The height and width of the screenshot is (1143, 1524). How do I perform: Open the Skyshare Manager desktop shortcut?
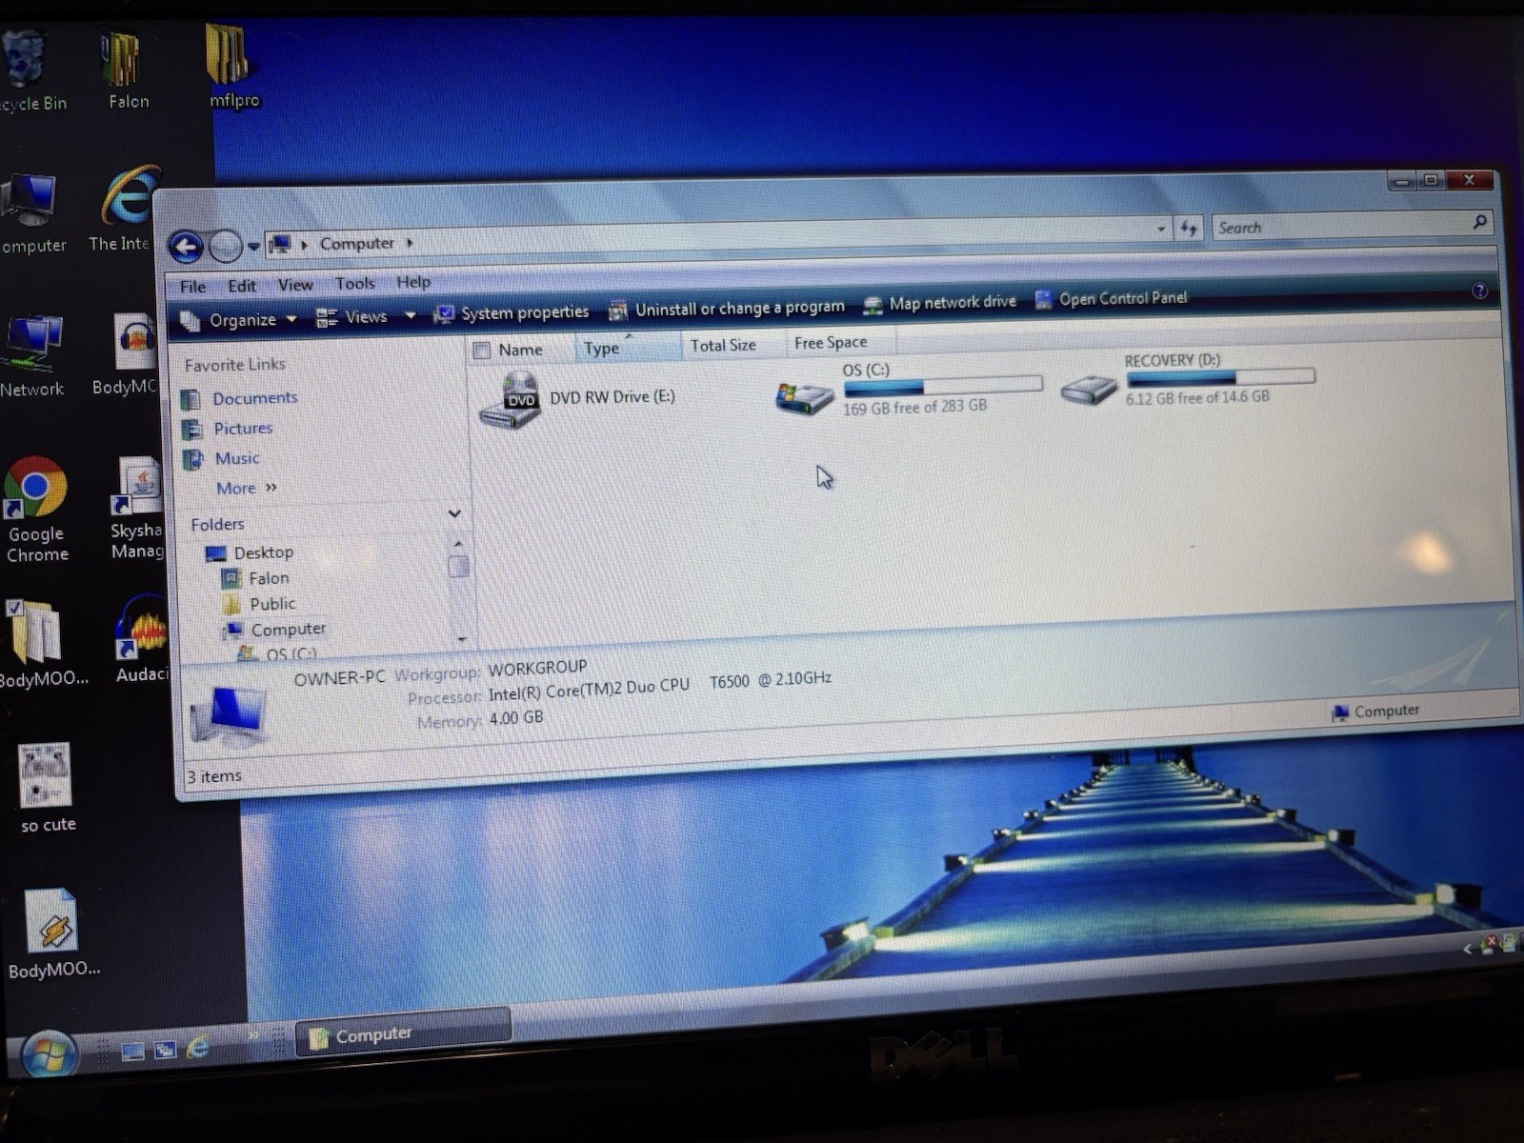pos(139,507)
